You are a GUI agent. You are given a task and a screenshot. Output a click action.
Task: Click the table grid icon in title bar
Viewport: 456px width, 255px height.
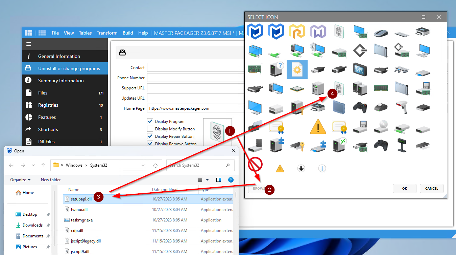(x=42, y=33)
